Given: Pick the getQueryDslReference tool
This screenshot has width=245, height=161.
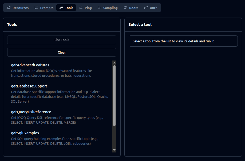Looking at the screenshot, I should (x=31, y=112).
